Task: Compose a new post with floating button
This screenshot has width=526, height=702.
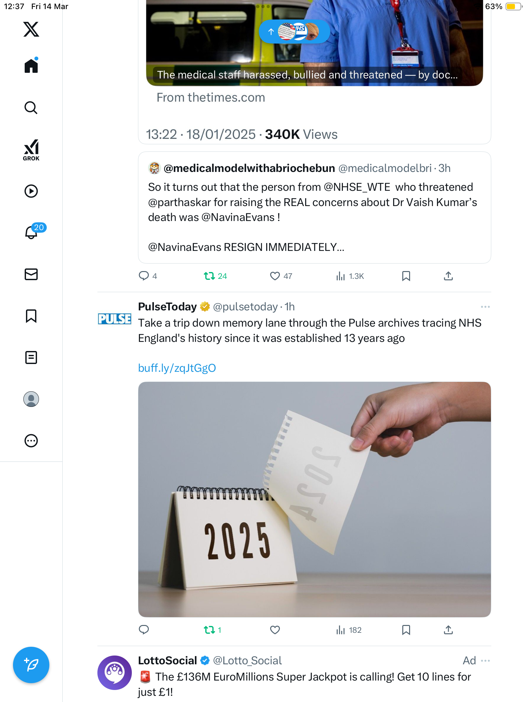Action: tap(31, 665)
